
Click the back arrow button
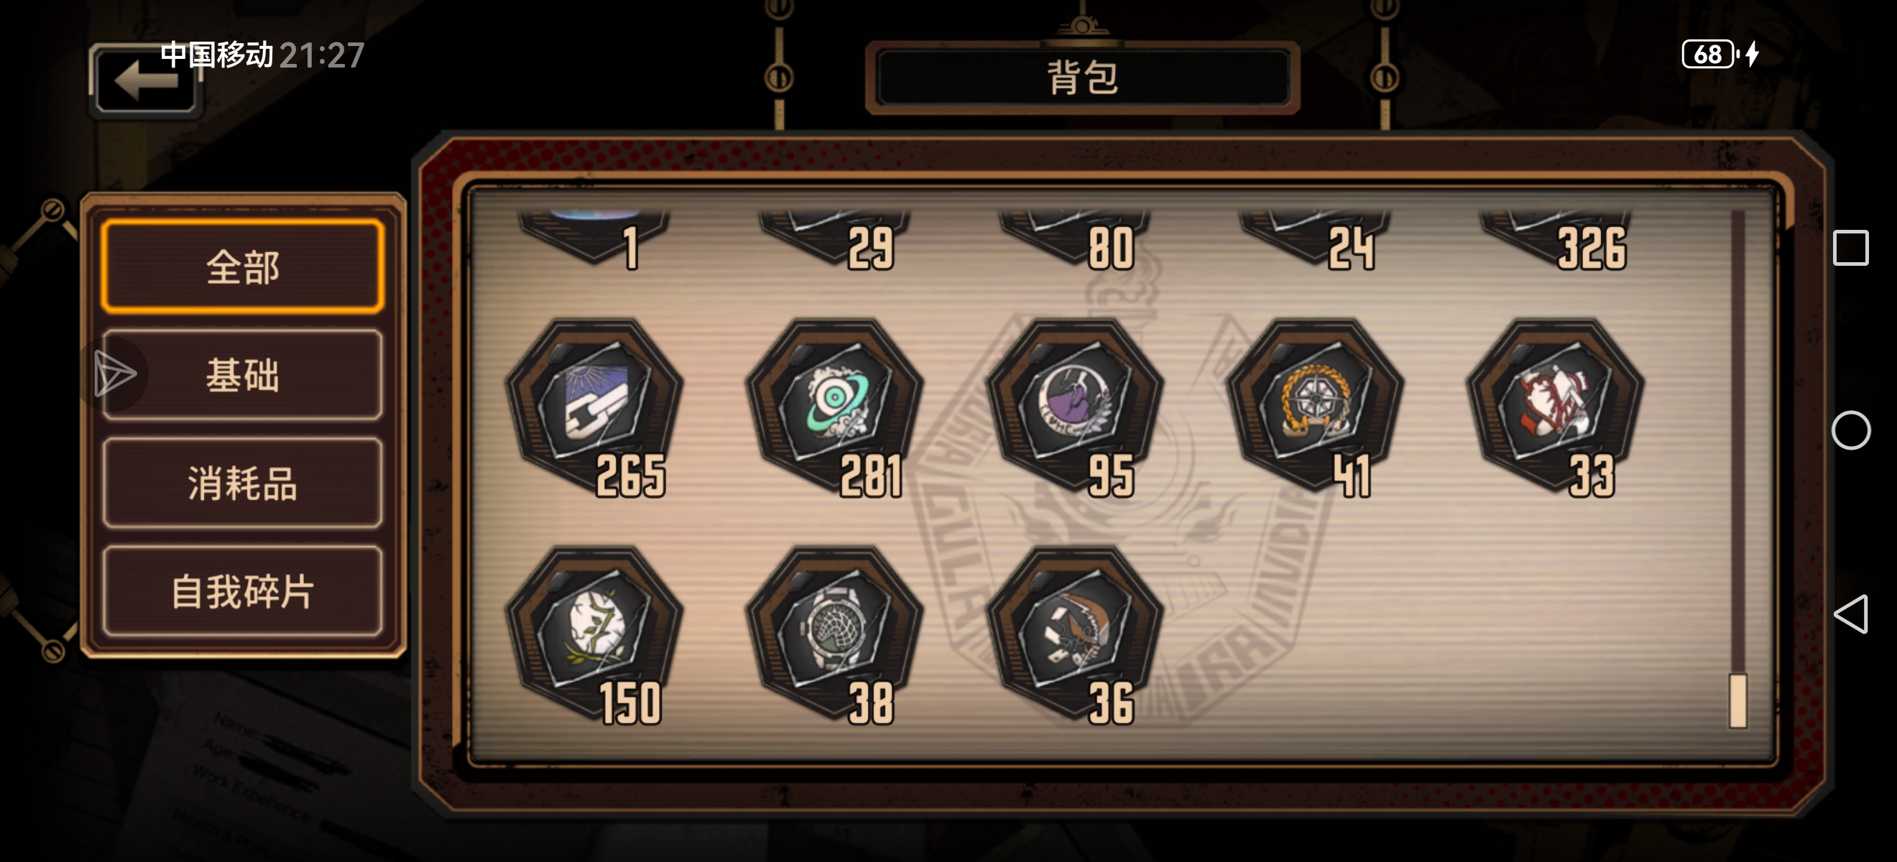click(146, 81)
